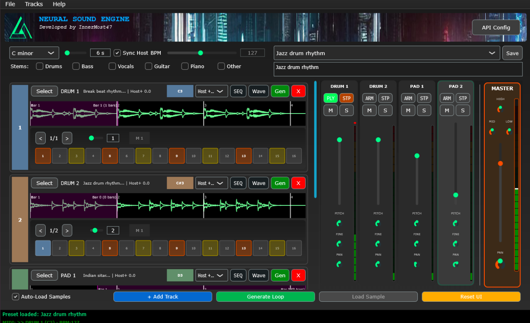Click the prompt text field below preset
This screenshot has width=530, height=323.
(x=398, y=69)
